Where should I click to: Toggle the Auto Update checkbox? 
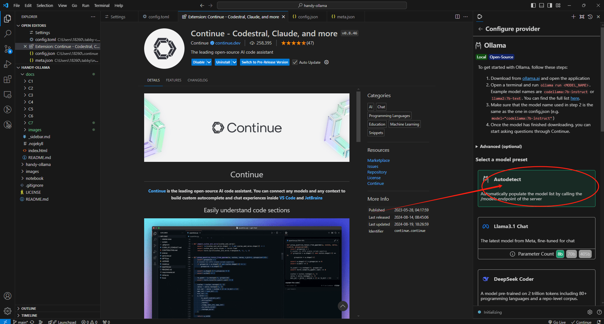295,62
